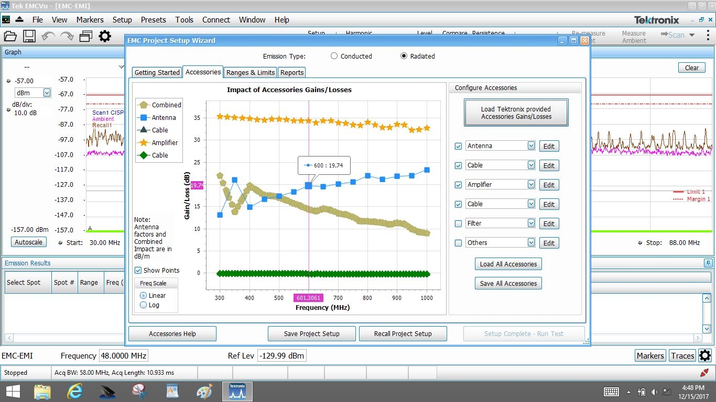The width and height of the screenshot is (716, 402).
Task: Open the dBm units dropdown
Action: coord(47,93)
